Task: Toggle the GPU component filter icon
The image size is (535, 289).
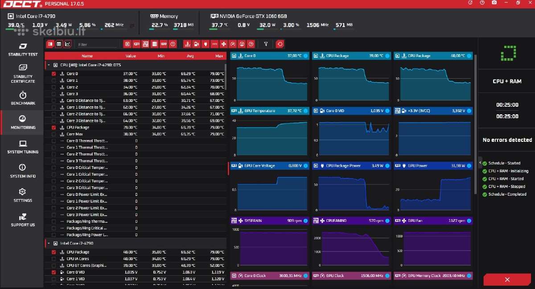Action: [x=136, y=44]
